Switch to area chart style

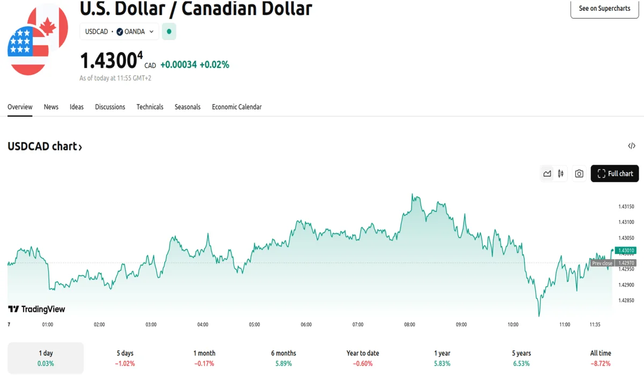point(547,174)
